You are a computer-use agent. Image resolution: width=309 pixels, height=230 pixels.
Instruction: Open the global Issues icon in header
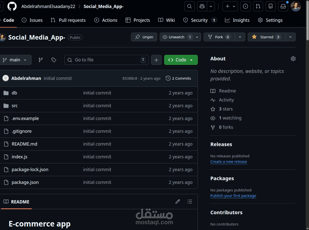tap(245, 6)
